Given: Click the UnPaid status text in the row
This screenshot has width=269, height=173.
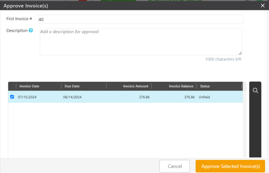Looking at the screenshot, I should pos(204,97).
